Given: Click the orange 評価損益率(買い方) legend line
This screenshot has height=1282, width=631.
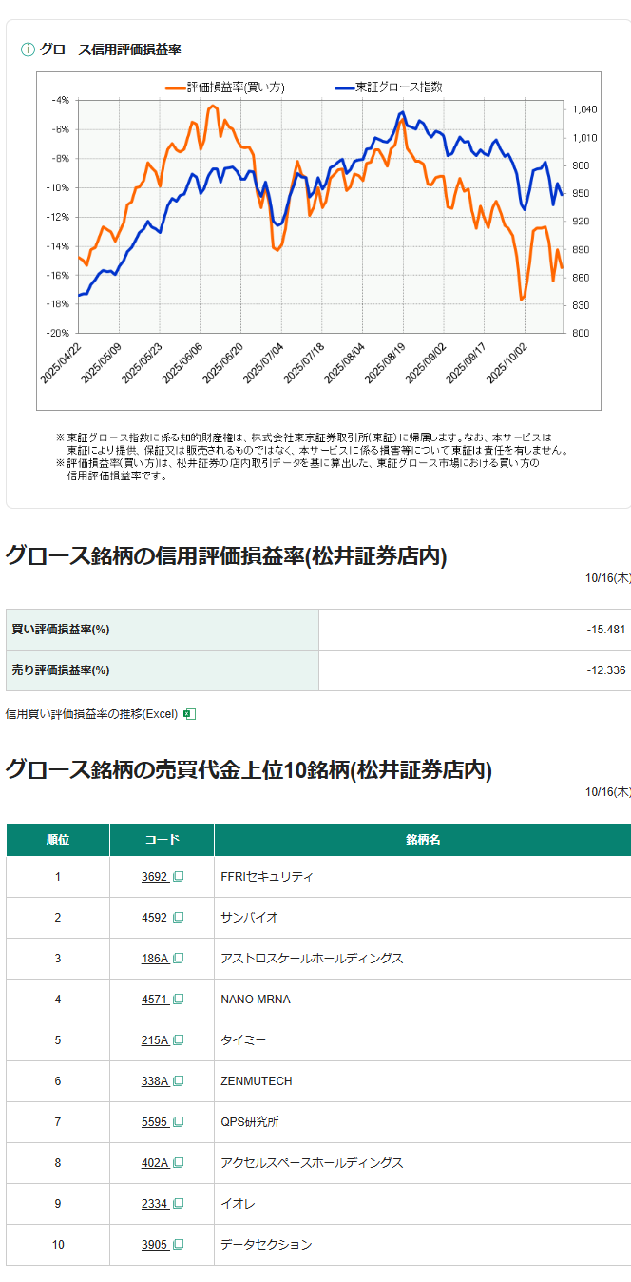Looking at the screenshot, I should point(175,87).
